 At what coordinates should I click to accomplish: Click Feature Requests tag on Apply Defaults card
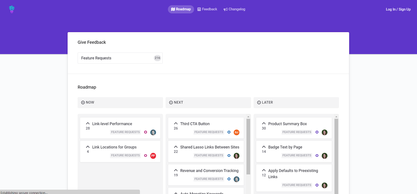click(x=297, y=185)
